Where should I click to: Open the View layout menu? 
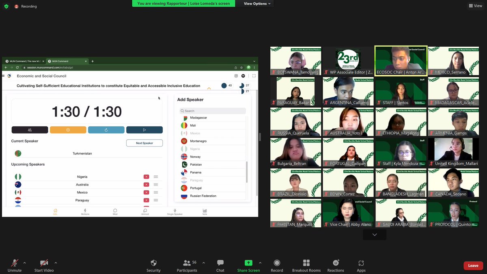475,6
